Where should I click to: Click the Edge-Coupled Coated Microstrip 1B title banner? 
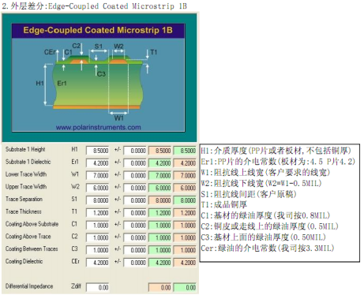click(98, 30)
